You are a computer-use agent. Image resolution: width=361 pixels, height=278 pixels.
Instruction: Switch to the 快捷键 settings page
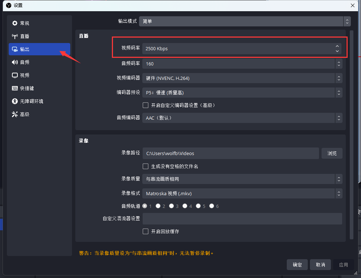39,88
